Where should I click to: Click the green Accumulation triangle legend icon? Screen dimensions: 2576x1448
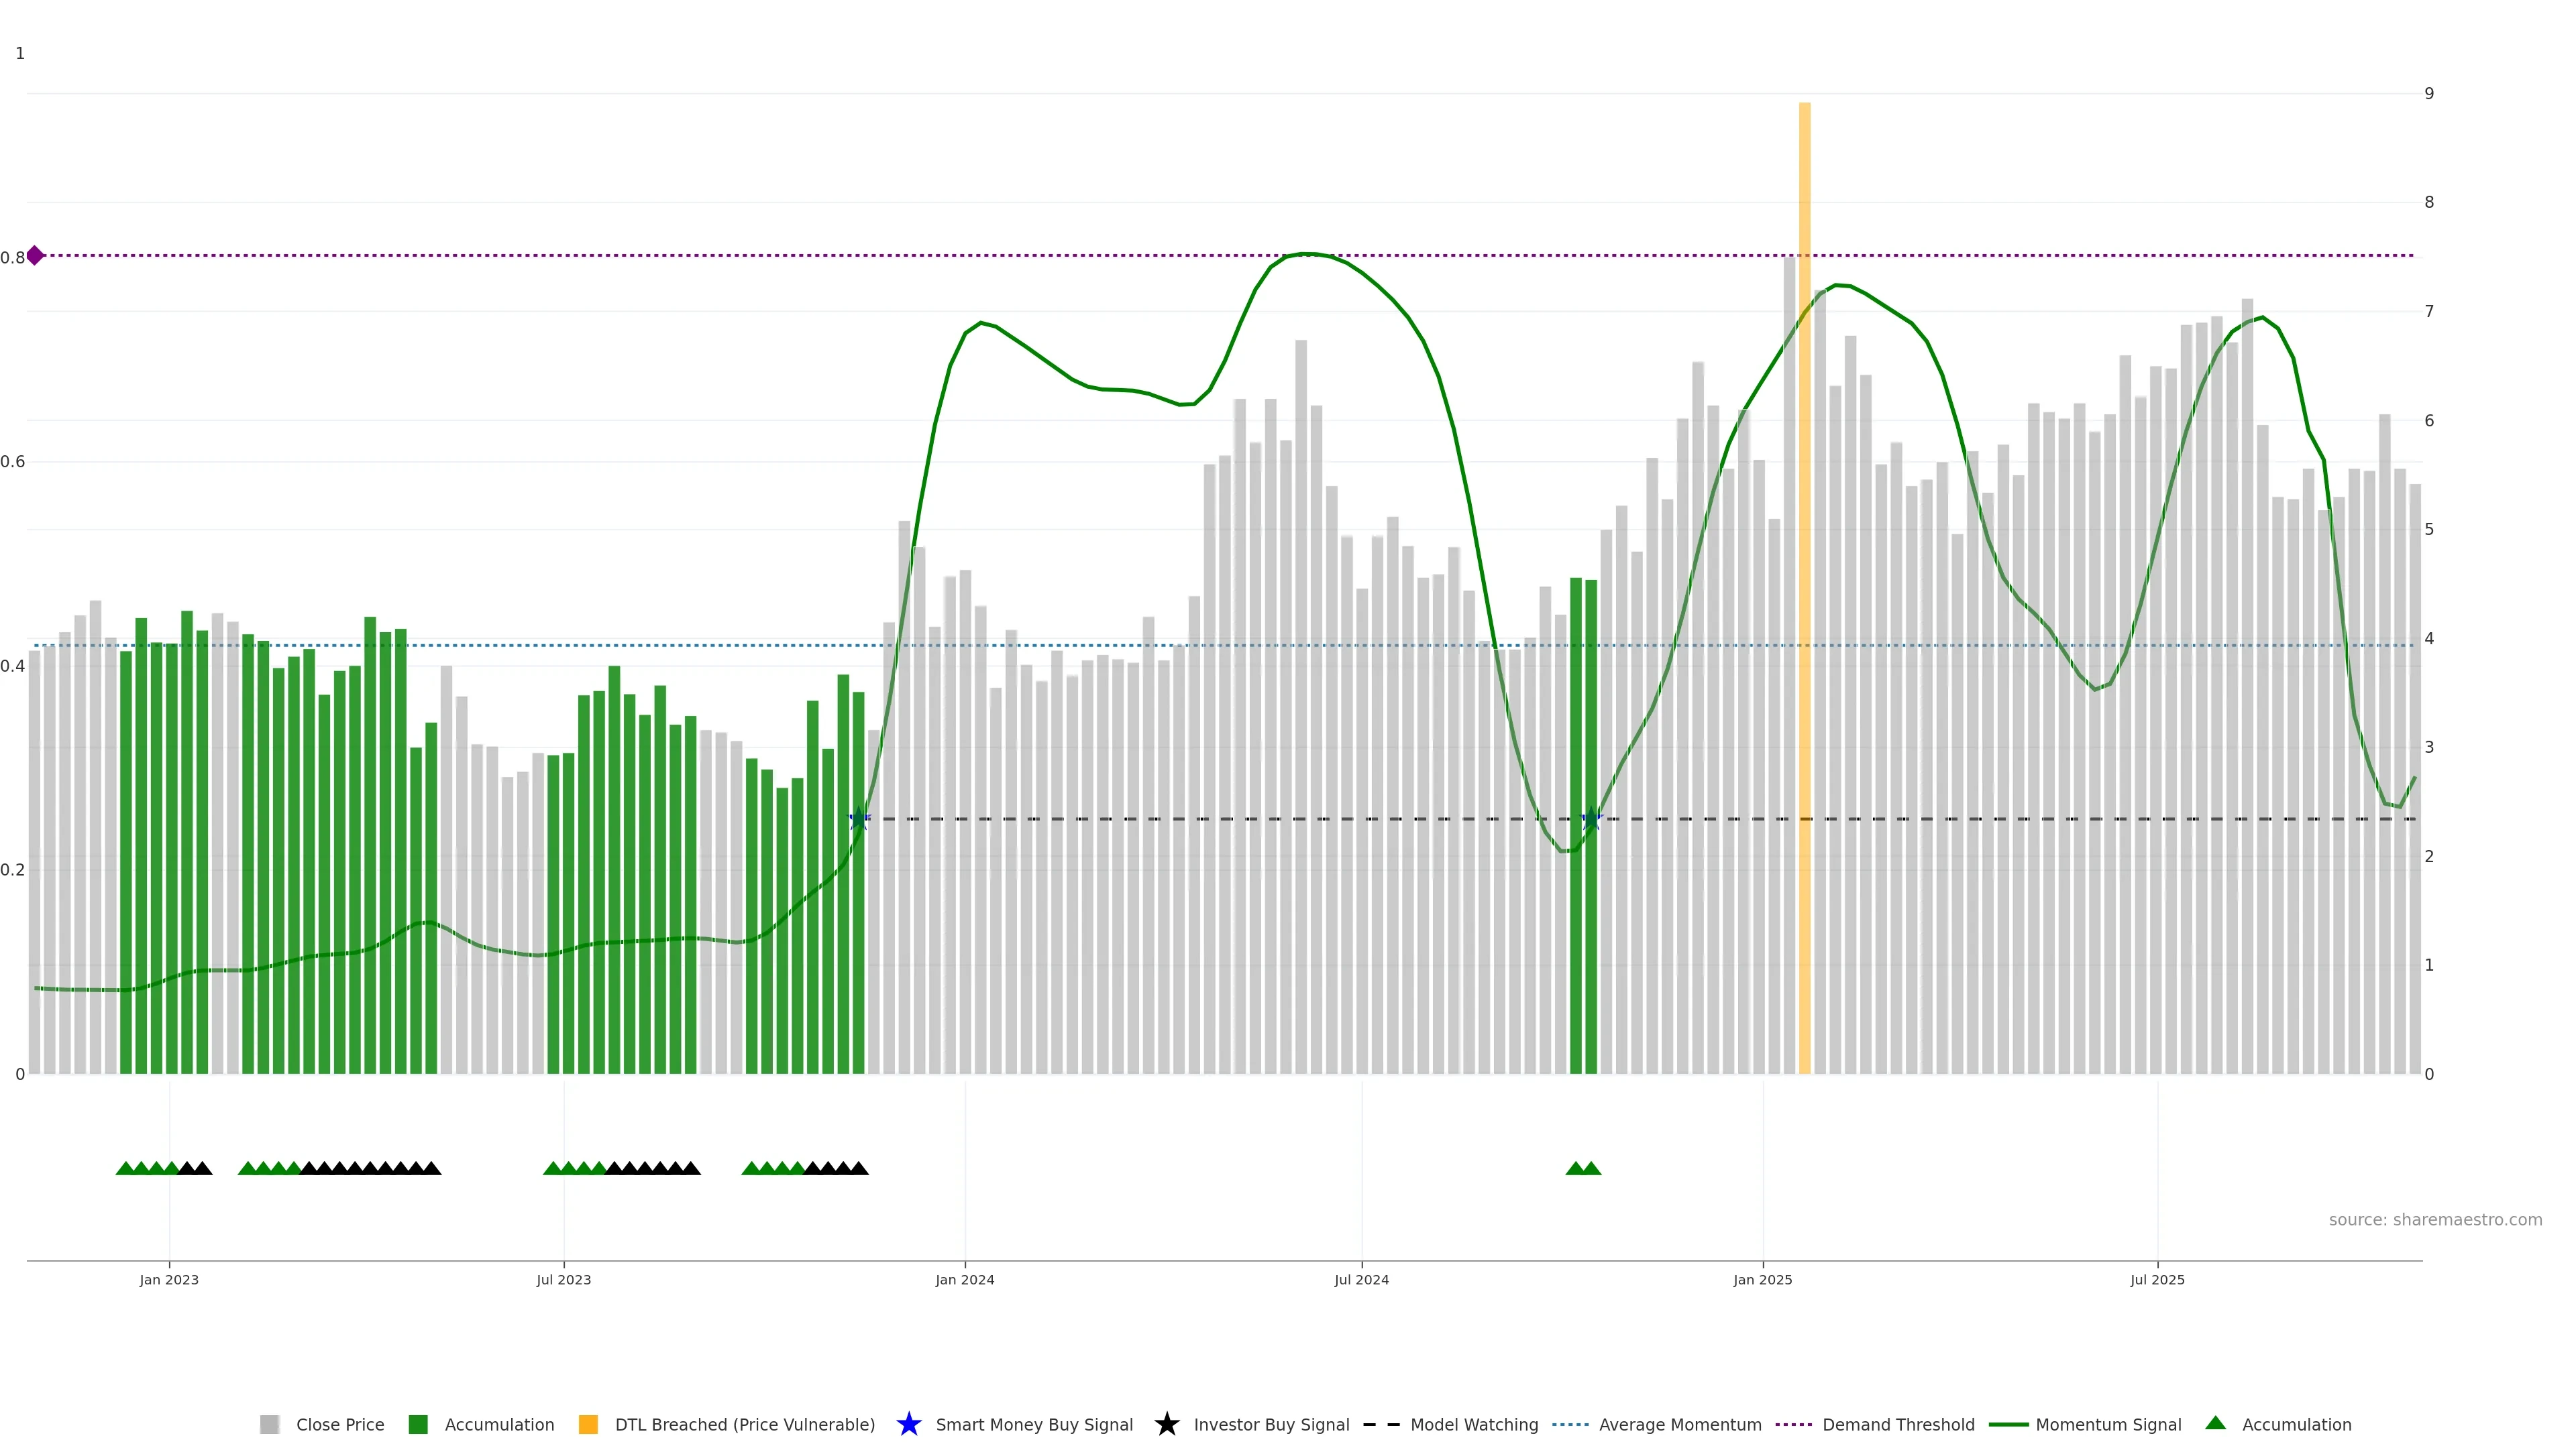pos(2215,1423)
